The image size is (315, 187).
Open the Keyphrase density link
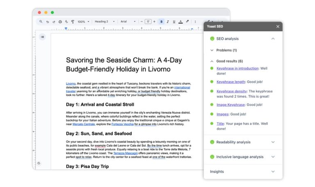pyautogui.click(x=231, y=91)
